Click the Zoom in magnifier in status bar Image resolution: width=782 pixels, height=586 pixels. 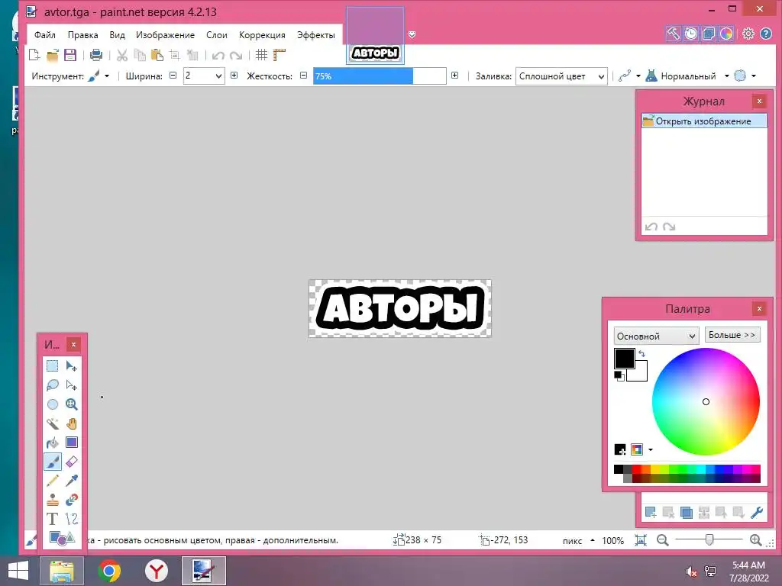(x=755, y=540)
